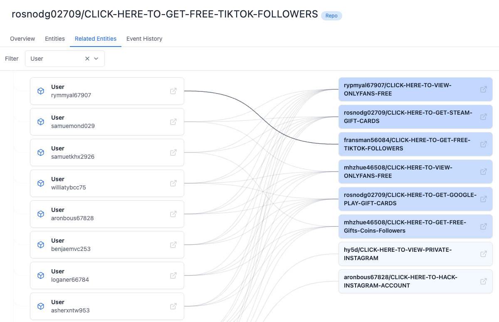Switch to the Event History tab
499x322 pixels.
click(x=144, y=39)
